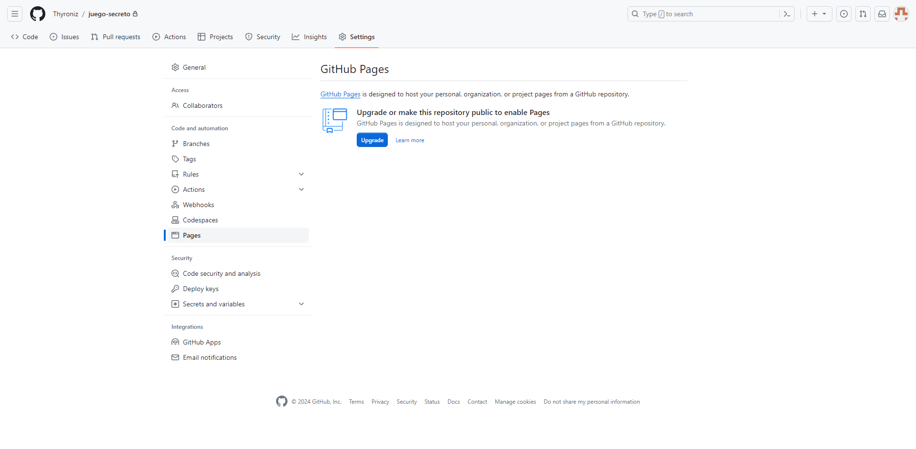The width and height of the screenshot is (916, 449).
Task: Open Code security and analysis
Action: (238, 273)
